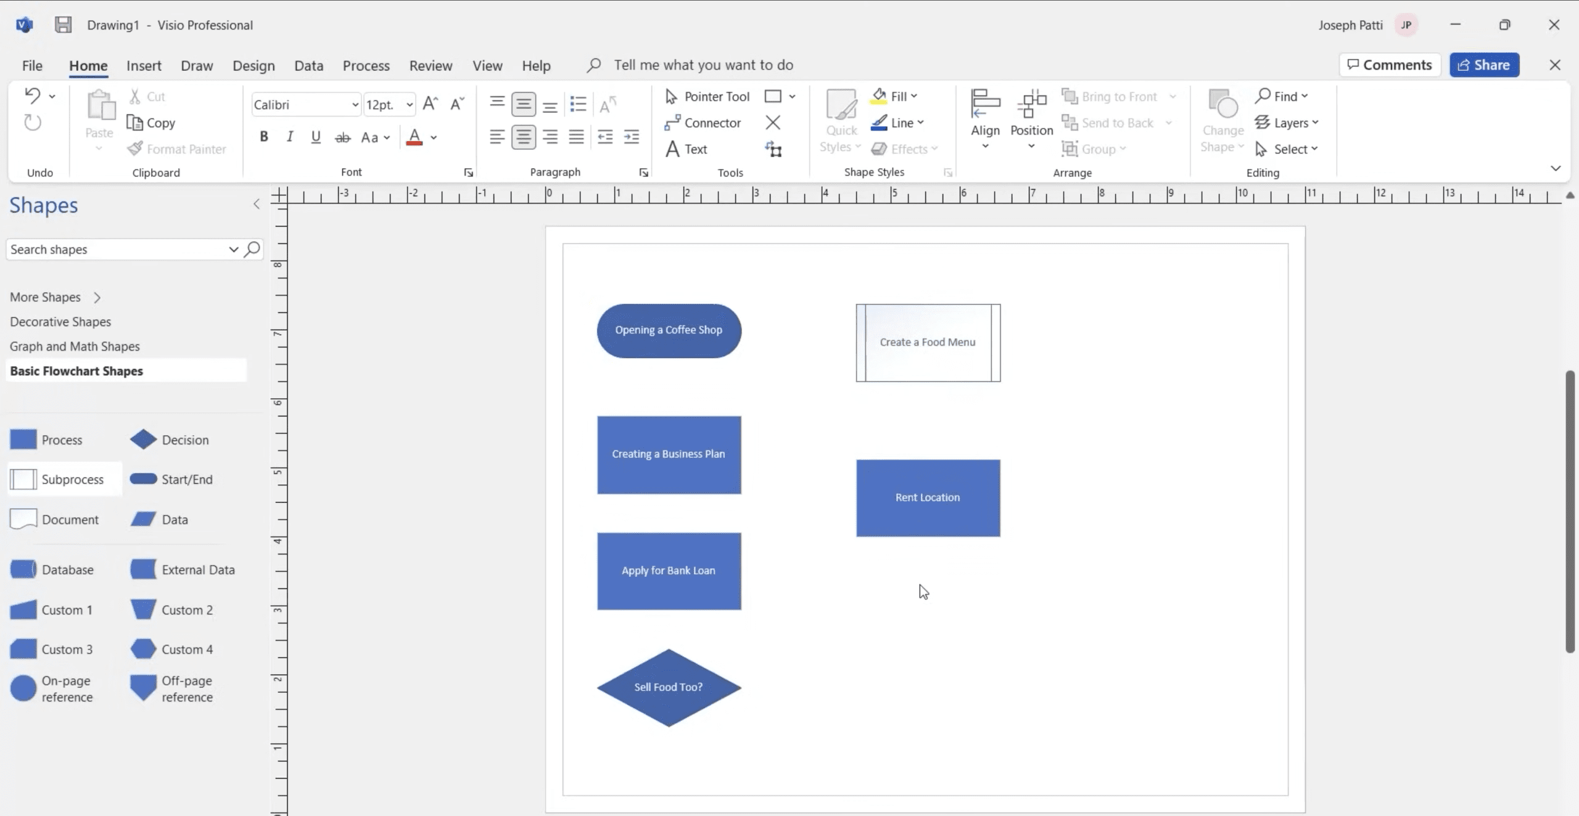
Task: Click the bullets list icon
Action: pyautogui.click(x=578, y=104)
